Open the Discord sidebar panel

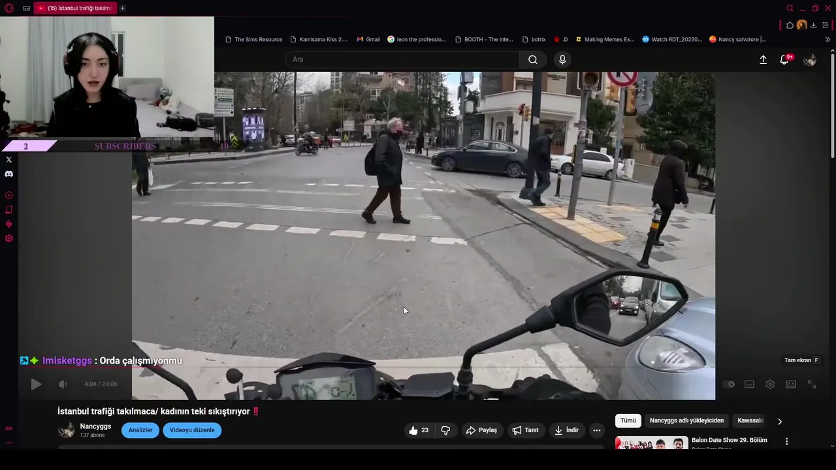pyautogui.click(x=8, y=174)
